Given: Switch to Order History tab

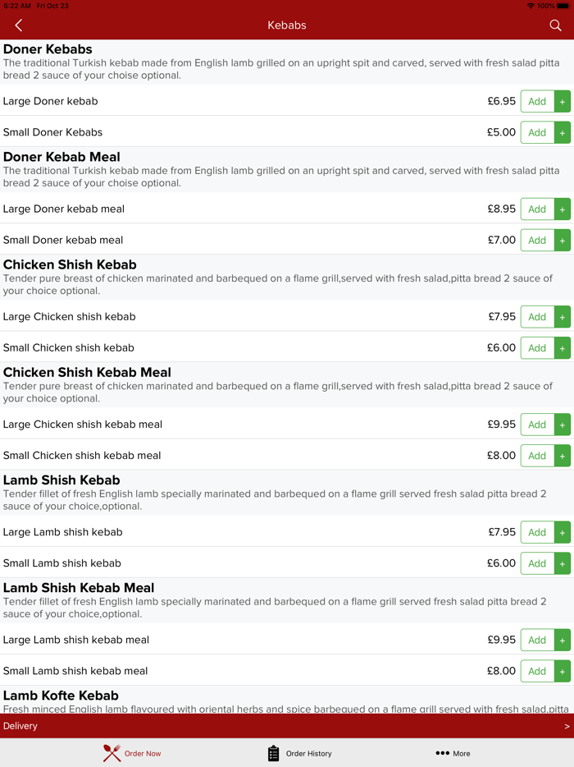Looking at the screenshot, I should click(308, 753).
